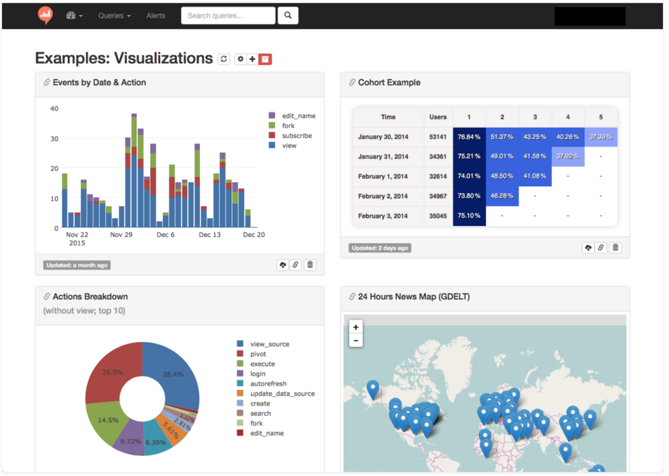The width and height of the screenshot is (669, 476).
Task: Click the create legend color swatch
Action: [x=240, y=403]
